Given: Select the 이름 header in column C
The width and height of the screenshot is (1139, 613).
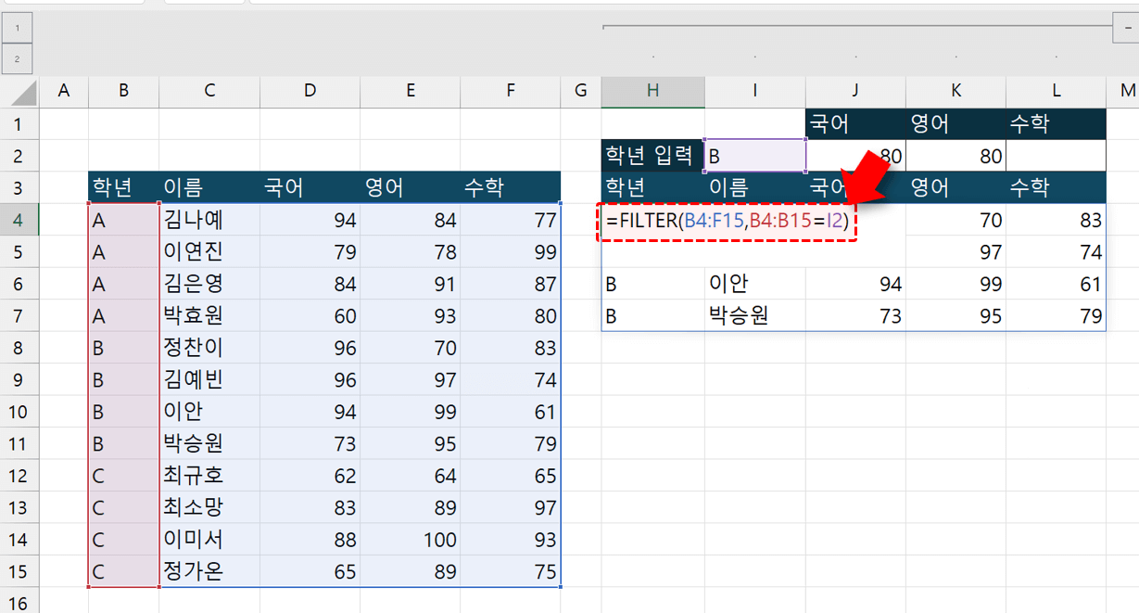Looking at the screenshot, I should 209,188.
